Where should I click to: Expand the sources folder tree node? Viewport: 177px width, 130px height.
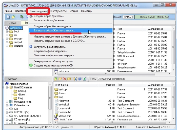7,39
